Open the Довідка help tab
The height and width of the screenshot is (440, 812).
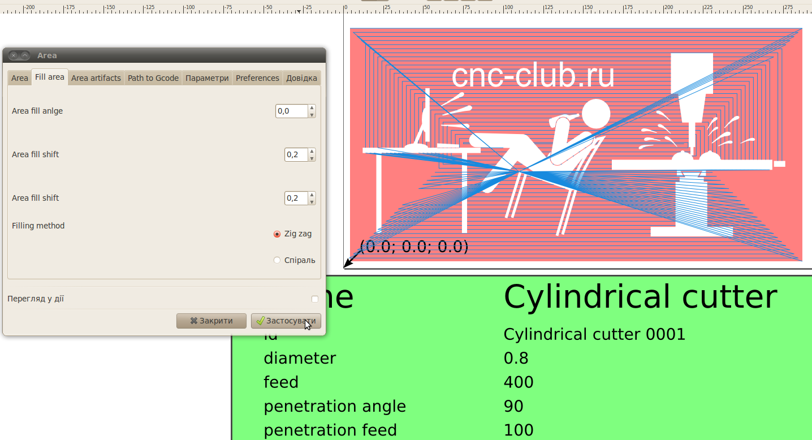pos(301,78)
